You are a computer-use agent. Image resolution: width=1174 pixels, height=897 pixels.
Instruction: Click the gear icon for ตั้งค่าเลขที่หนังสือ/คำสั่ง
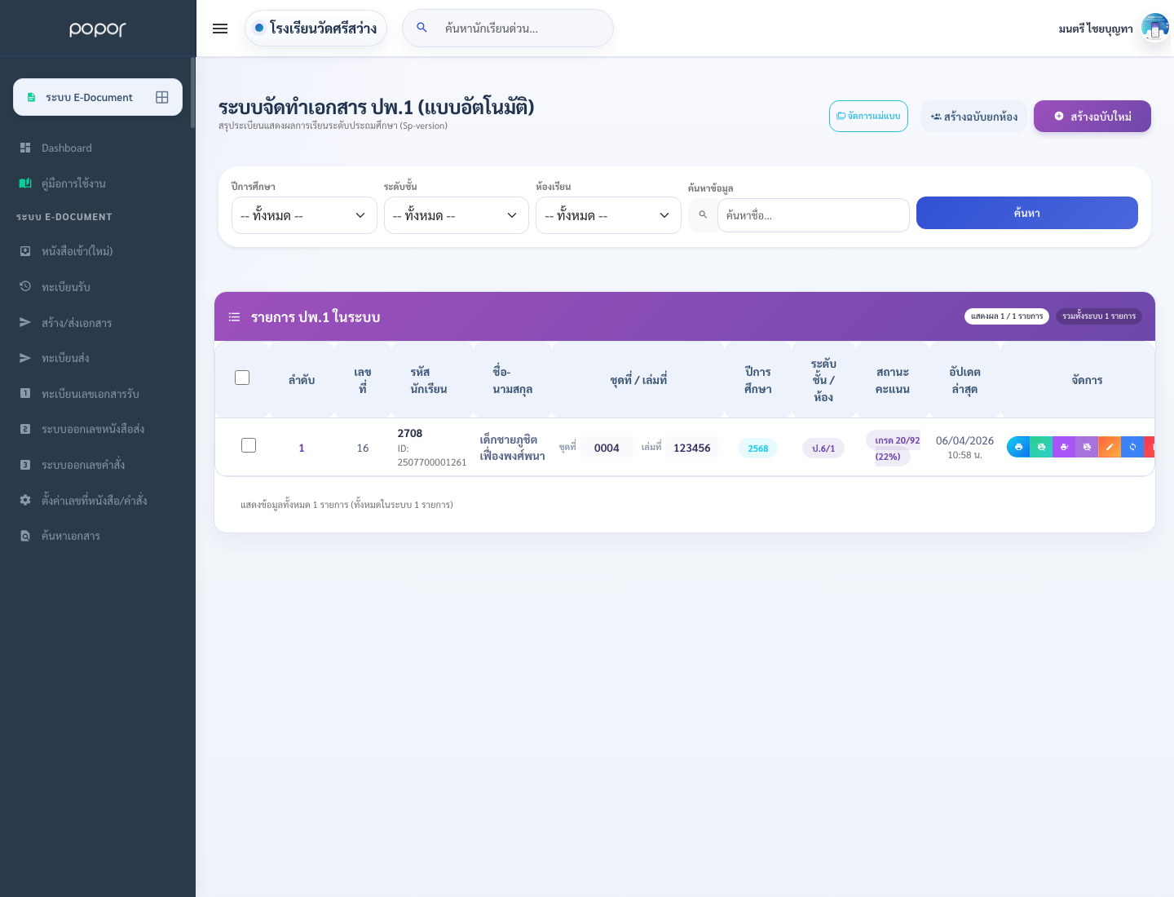(x=25, y=500)
